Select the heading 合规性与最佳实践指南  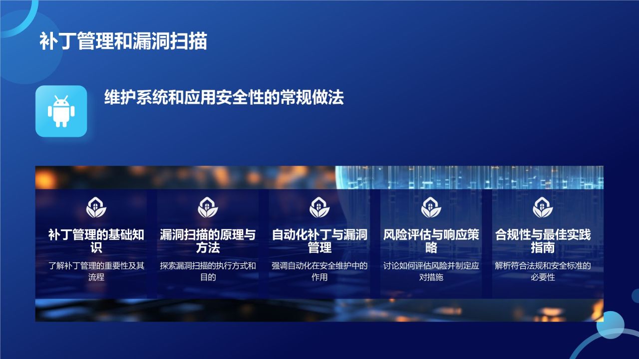point(543,241)
